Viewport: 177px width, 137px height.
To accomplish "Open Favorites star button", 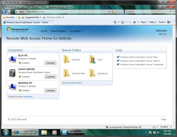I will click(x=9, y=17).
